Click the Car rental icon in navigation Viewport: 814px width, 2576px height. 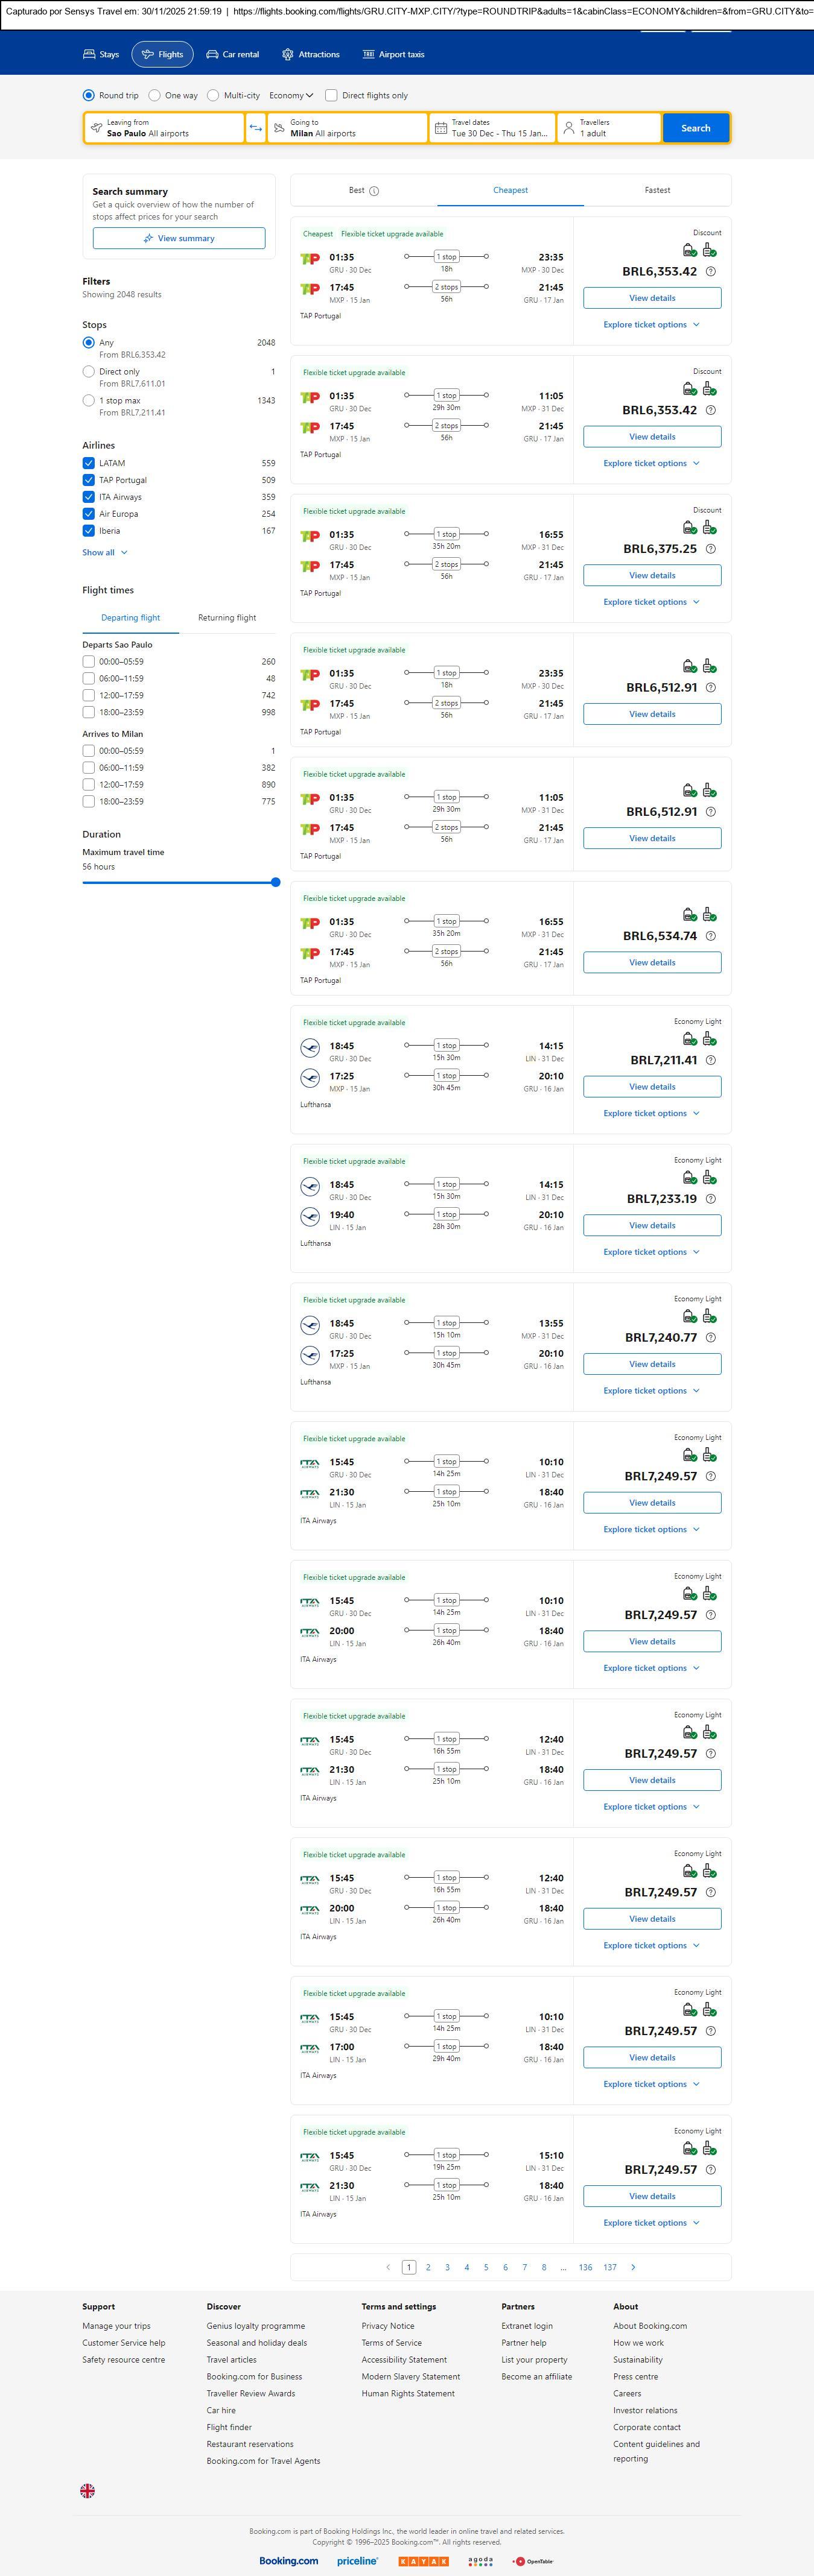click(212, 55)
